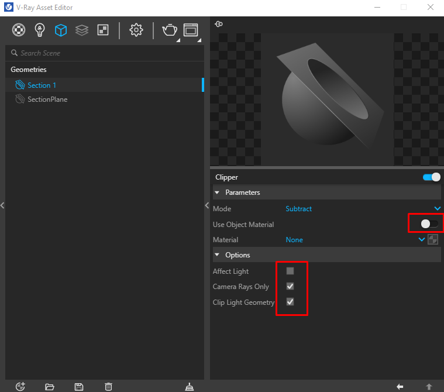The width and height of the screenshot is (444, 392).
Task: Click the Clipper title label
Action: pos(226,177)
